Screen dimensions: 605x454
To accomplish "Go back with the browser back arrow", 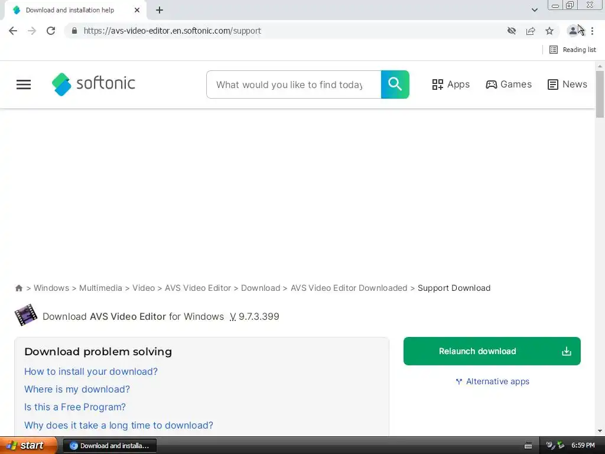I will pyautogui.click(x=13, y=31).
